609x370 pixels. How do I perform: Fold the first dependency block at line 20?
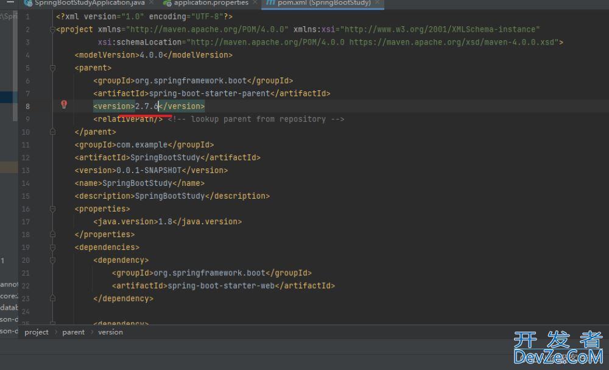tap(53, 260)
